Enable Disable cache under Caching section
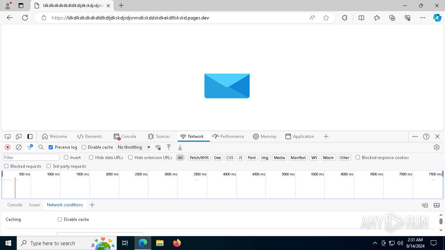The image size is (445, 250). 60,219
